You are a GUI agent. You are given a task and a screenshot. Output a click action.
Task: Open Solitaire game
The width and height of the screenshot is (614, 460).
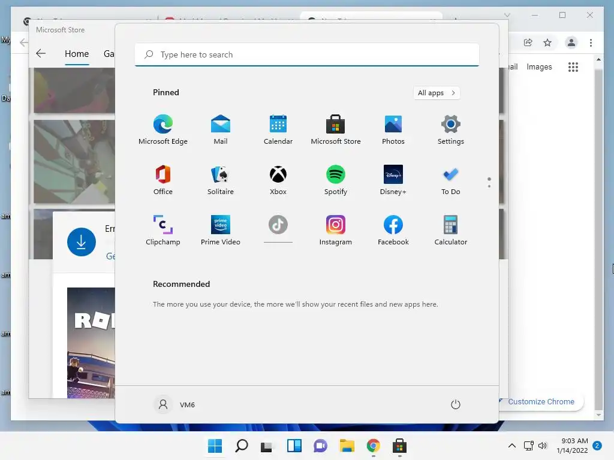pos(221,180)
